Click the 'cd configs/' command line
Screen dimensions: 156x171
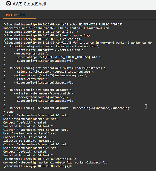click(43, 39)
